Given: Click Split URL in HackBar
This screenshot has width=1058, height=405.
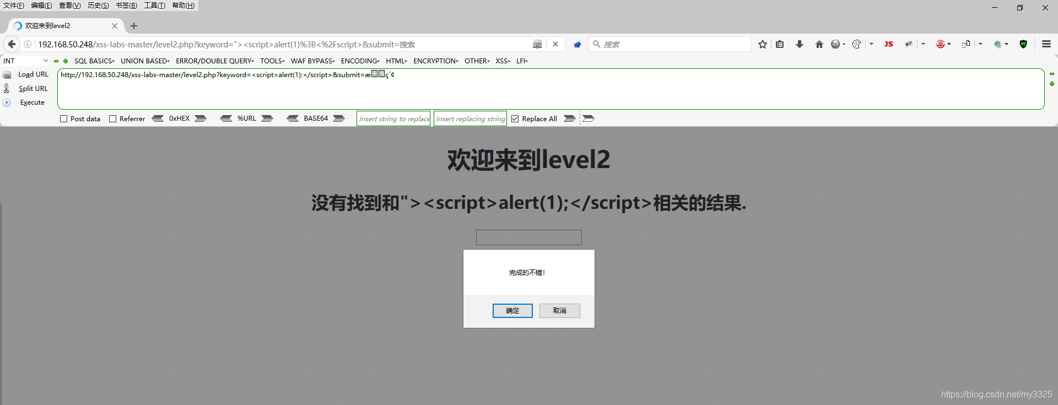Looking at the screenshot, I should pos(33,89).
